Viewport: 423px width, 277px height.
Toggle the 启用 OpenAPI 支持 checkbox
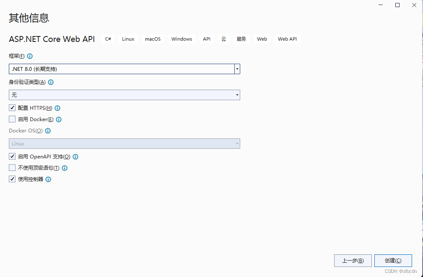[x=12, y=156]
